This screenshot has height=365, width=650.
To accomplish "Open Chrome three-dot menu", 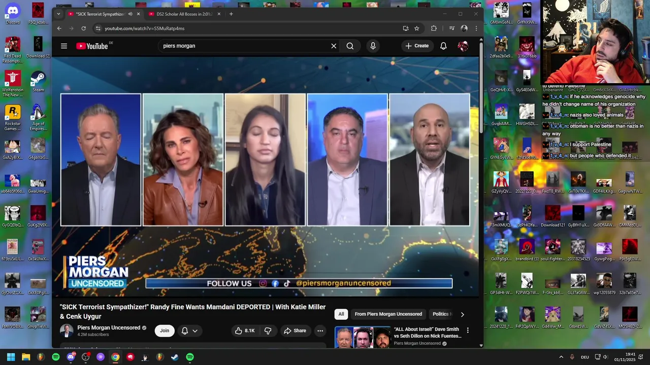I will (476, 28).
